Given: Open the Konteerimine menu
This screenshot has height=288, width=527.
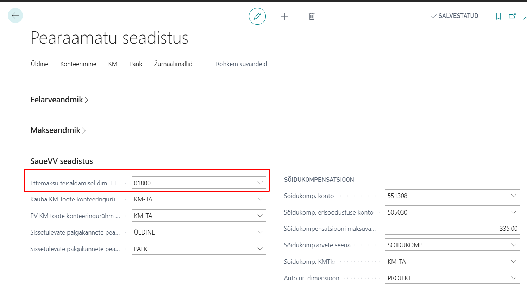Looking at the screenshot, I should 78,64.
